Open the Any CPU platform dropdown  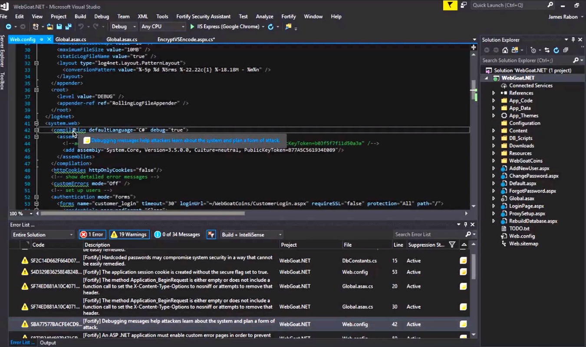pos(163,27)
